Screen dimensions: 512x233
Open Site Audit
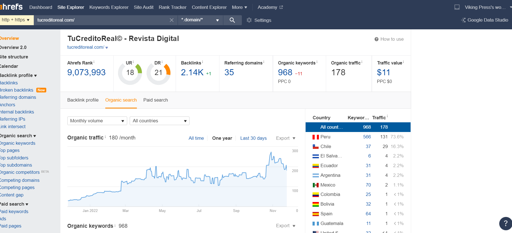click(x=144, y=7)
